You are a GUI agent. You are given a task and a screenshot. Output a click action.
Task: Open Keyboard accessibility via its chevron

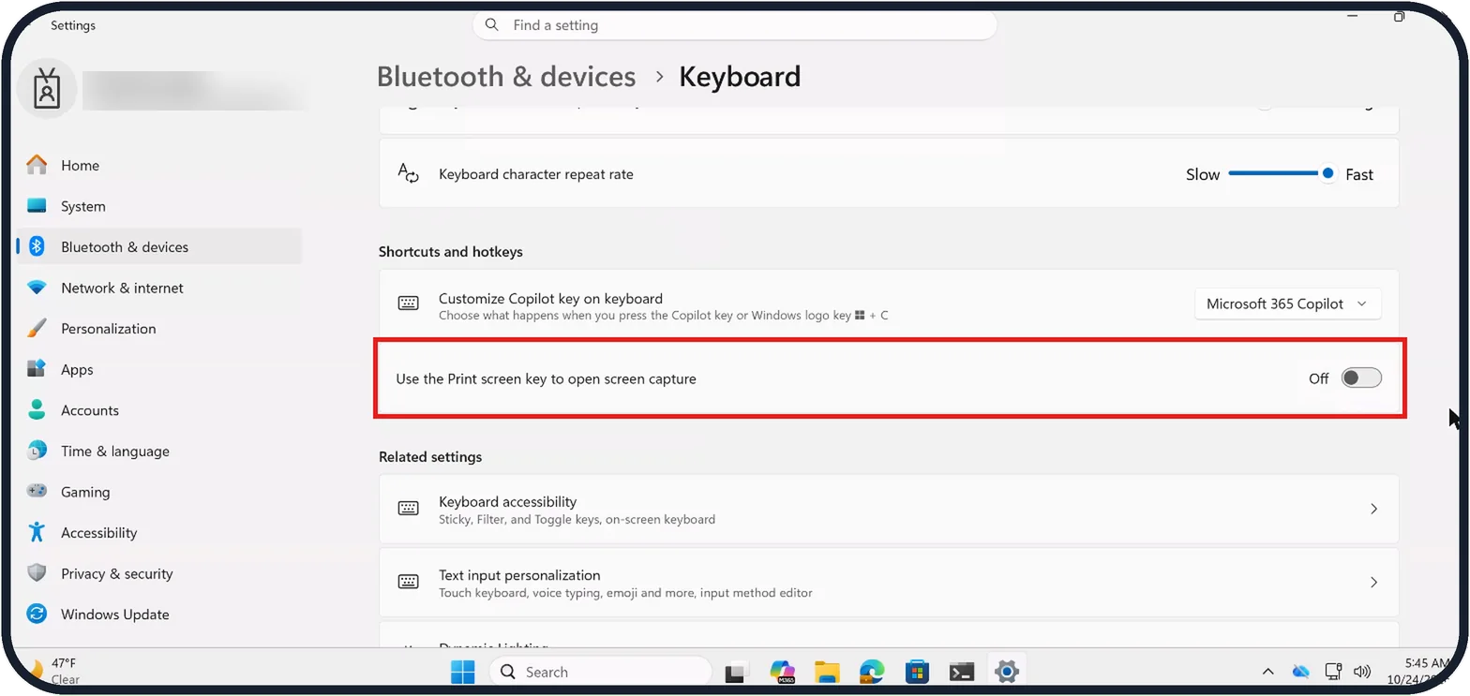click(x=1373, y=509)
